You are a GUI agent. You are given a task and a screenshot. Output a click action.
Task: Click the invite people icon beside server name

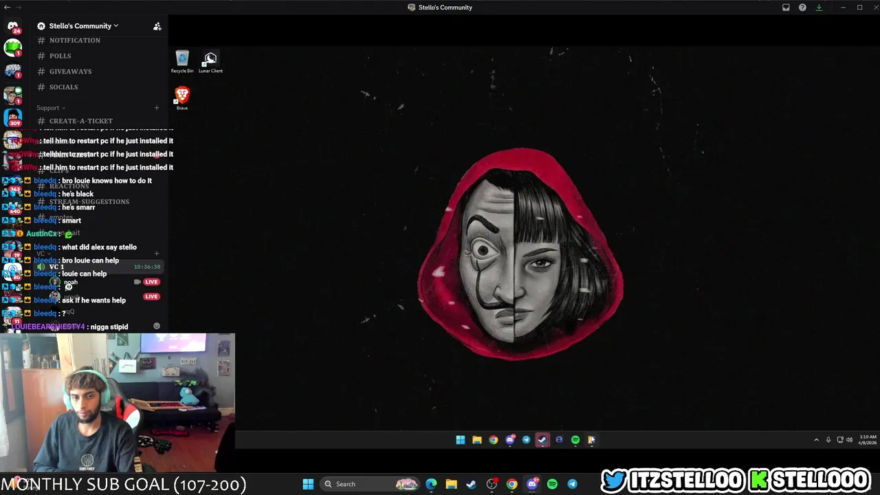[x=157, y=26]
